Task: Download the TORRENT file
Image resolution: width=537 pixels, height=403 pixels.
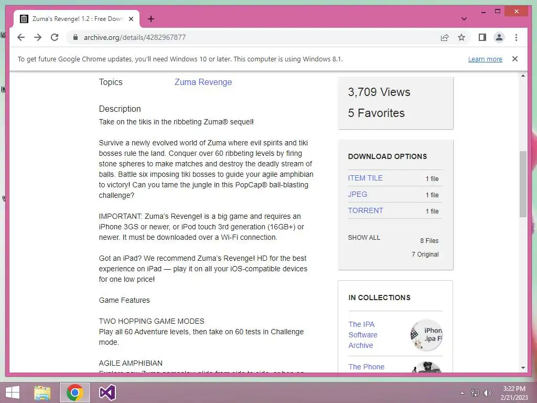Action: pyautogui.click(x=366, y=210)
